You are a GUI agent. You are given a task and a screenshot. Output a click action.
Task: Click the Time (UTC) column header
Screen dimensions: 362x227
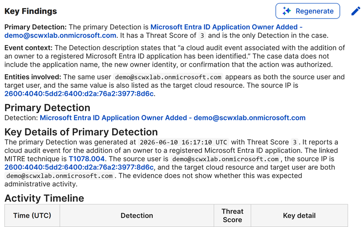pyautogui.click(x=32, y=215)
